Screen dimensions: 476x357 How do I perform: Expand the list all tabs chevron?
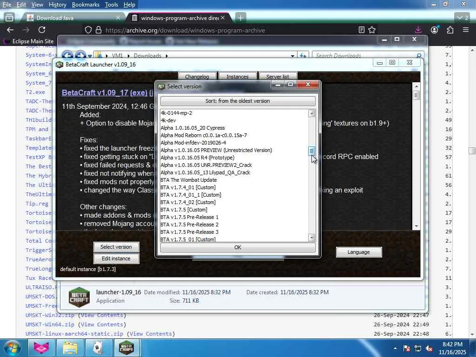pos(463,18)
